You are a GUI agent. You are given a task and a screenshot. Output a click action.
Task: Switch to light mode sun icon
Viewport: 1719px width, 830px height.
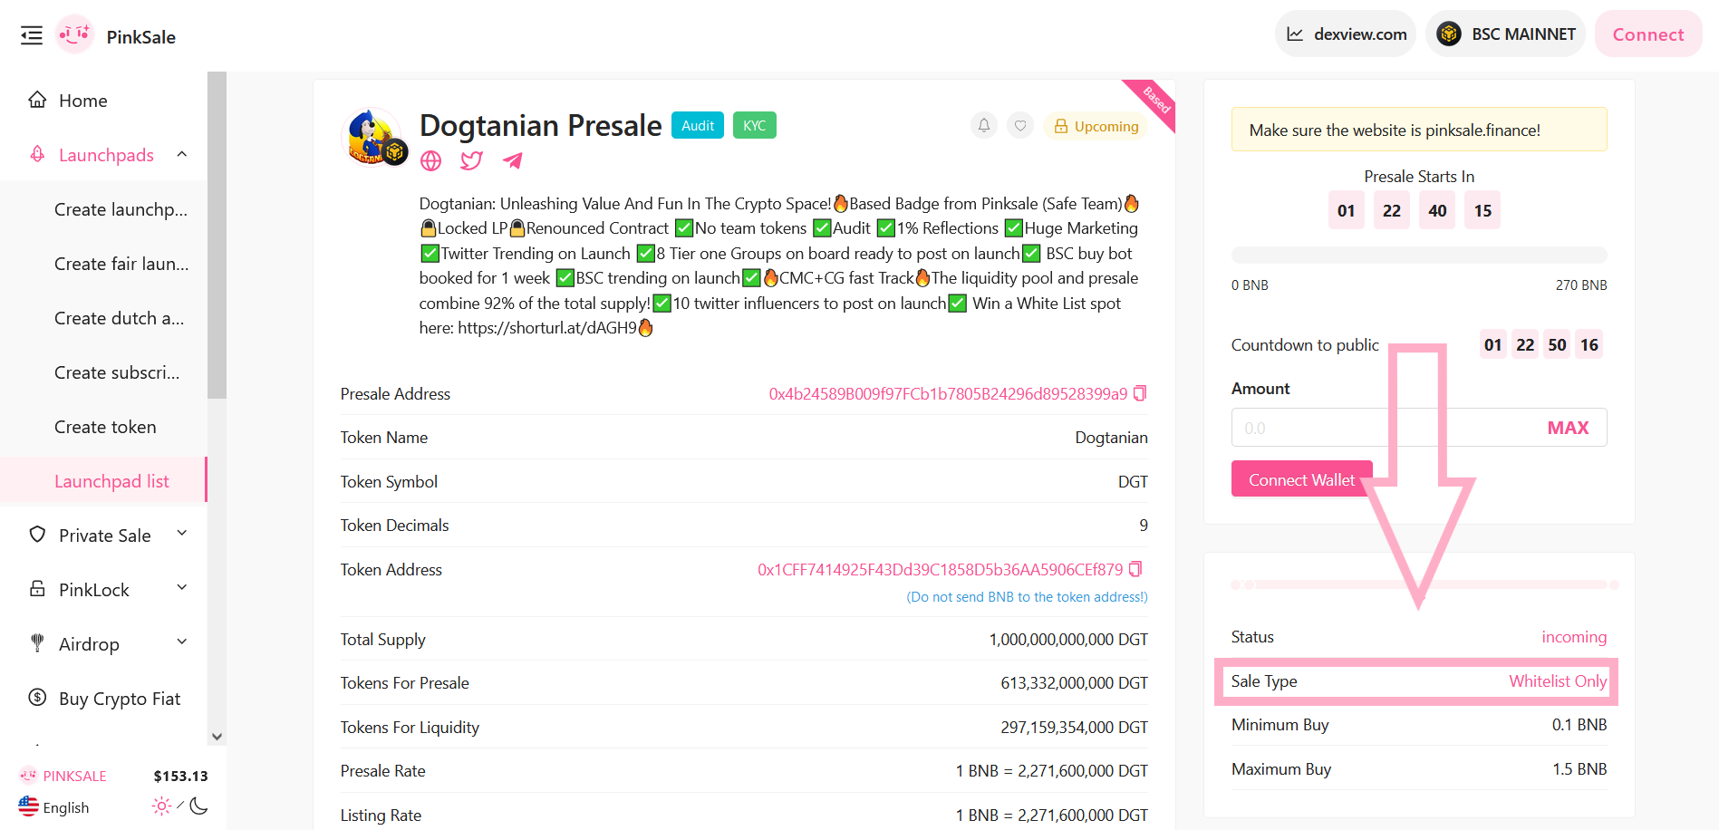(x=161, y=806)
